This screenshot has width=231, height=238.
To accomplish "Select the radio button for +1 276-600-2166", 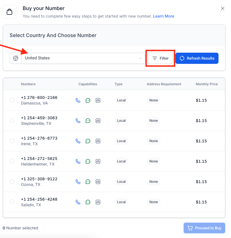I will (12, 100).
